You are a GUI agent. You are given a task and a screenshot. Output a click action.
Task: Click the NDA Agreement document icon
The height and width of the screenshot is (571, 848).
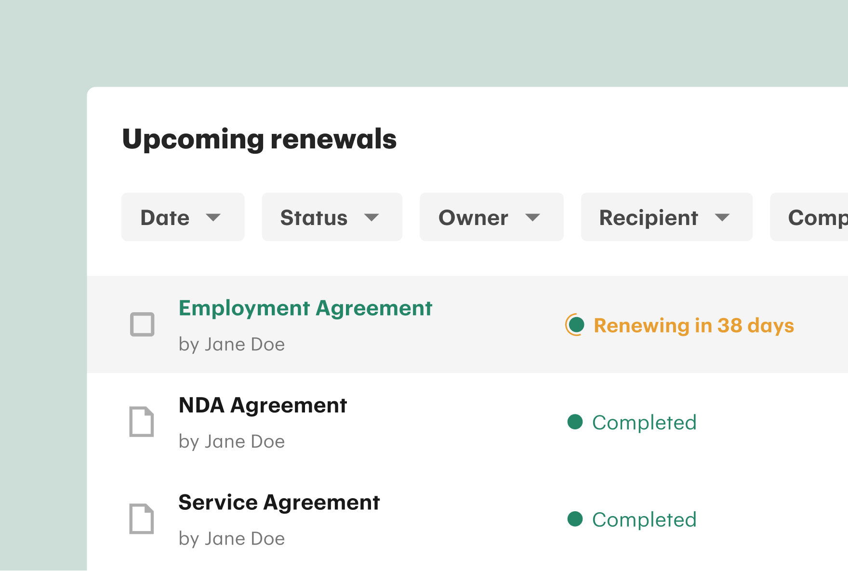(x=142, y=422)
